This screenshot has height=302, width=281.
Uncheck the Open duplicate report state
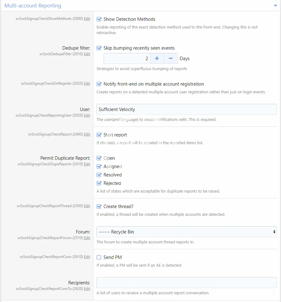coord(99,158)
